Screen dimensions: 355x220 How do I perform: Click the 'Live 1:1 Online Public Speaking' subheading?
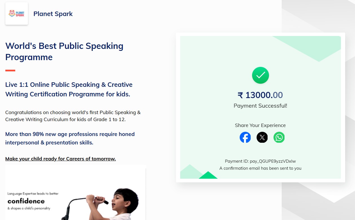click(x=69, y=89)
